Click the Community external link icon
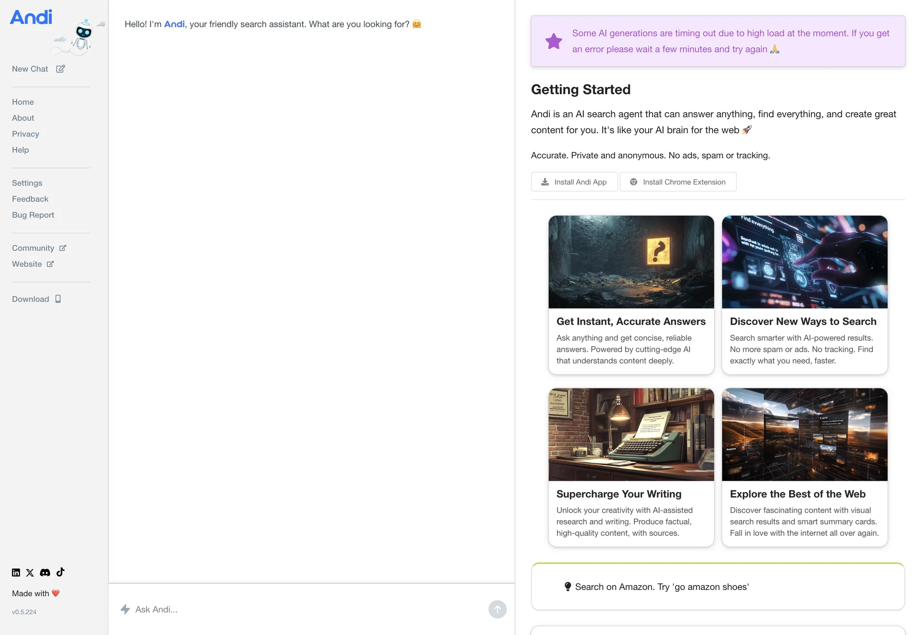913x635 pixels. coord(62,248)
